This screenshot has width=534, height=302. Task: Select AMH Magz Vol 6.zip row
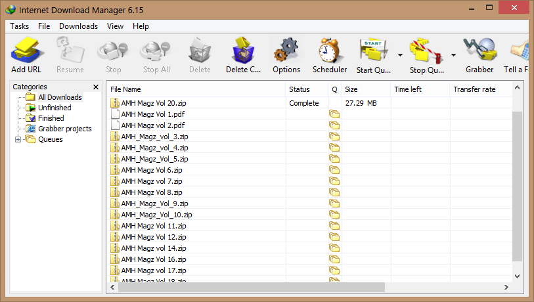(310, 170)
